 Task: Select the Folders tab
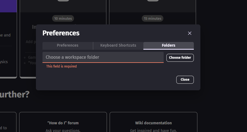point(169,46)
